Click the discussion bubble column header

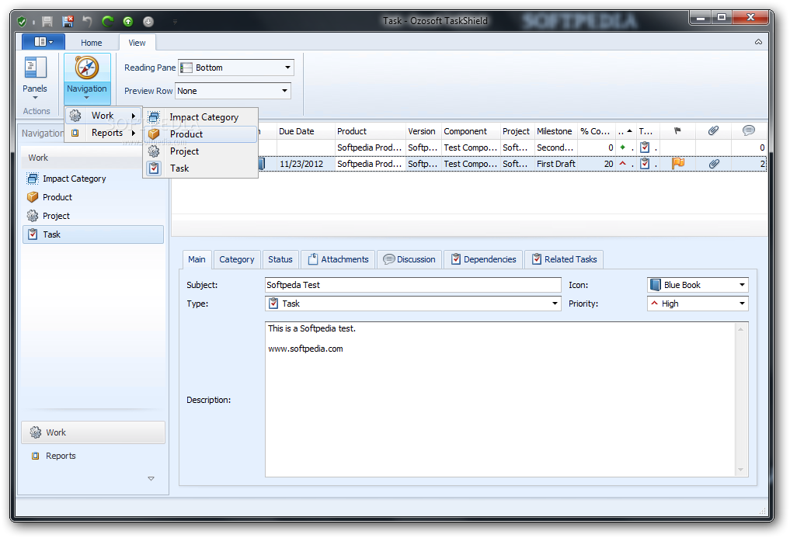(x=749, y=131)
